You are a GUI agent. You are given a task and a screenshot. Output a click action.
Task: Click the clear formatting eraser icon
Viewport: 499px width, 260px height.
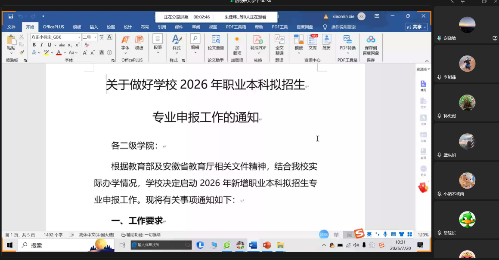(x=87, y=45)
